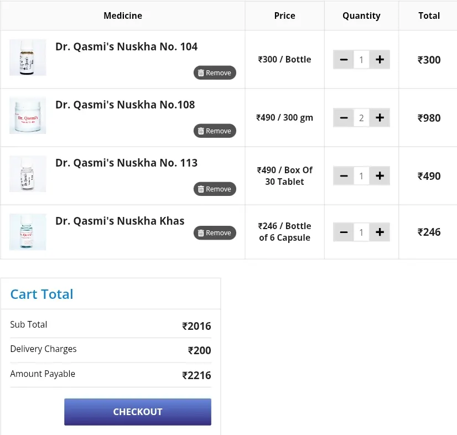Remove Nuskha No.108 from cart
The image size is (457, 435).
215,131
